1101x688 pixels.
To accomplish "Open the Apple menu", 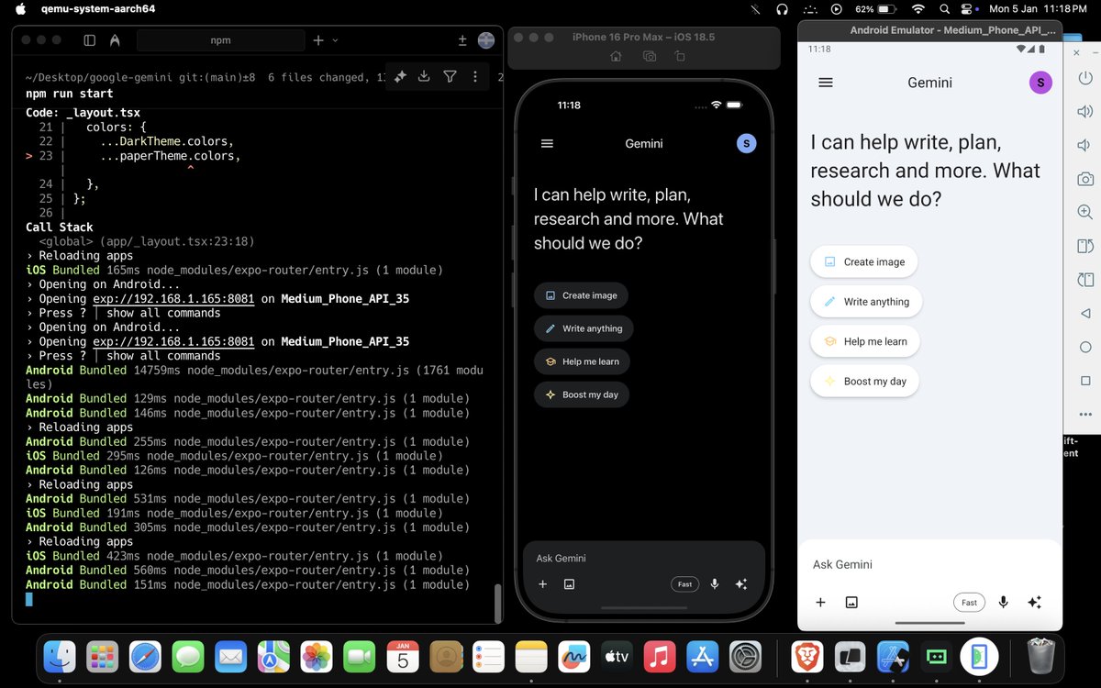I will tap(21, 8).
